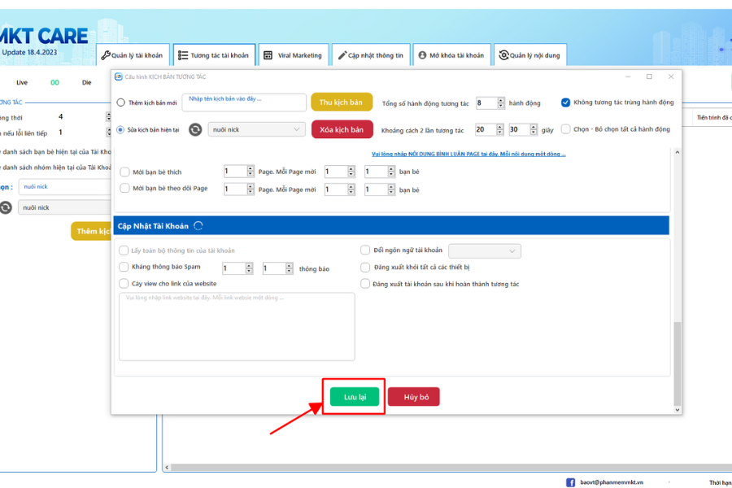Click the wrench icon on Quản lý tài khoản tab
The width and height of the screenshot is (732, 488).
coord(105,55)
